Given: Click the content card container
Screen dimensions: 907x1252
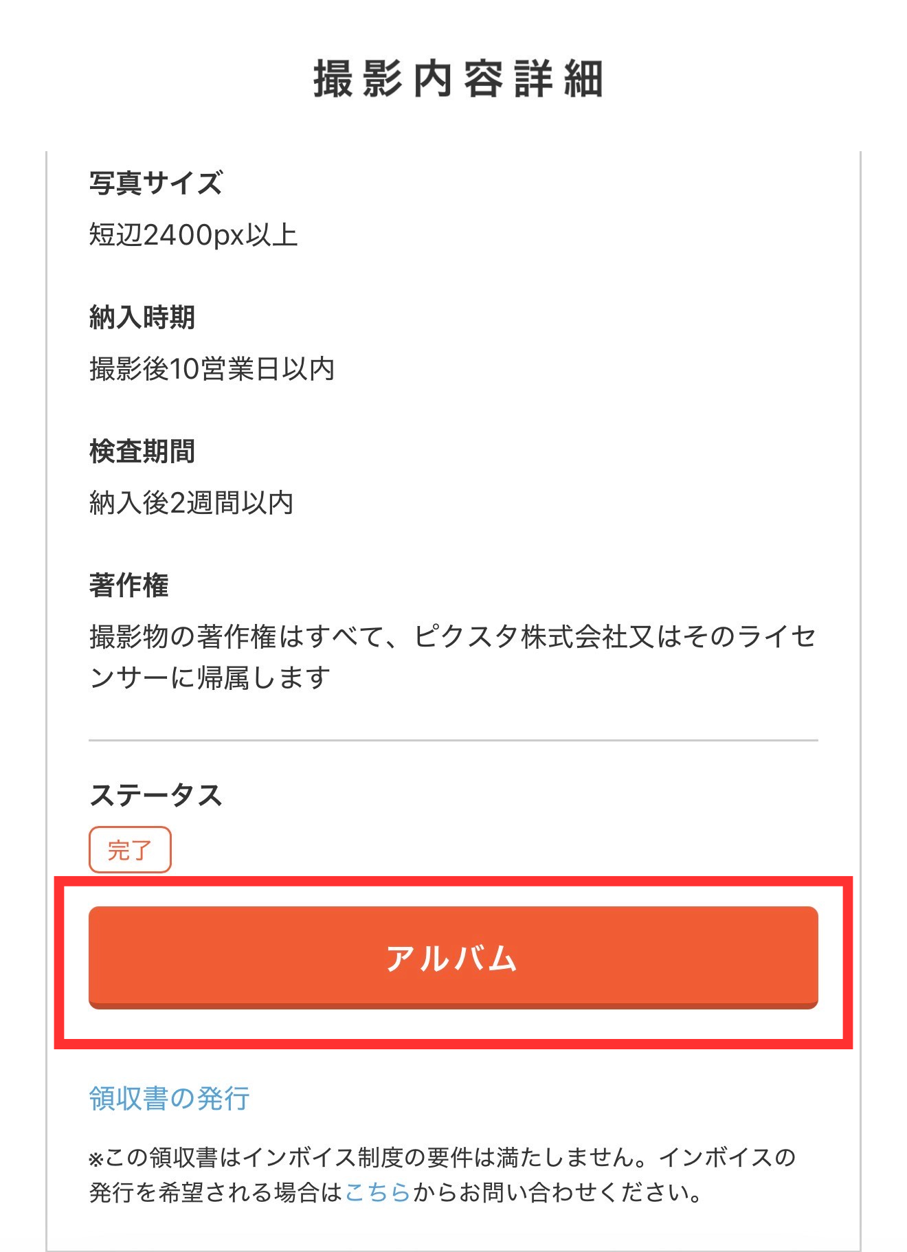Looking at the screenshot, I should 453,618.
